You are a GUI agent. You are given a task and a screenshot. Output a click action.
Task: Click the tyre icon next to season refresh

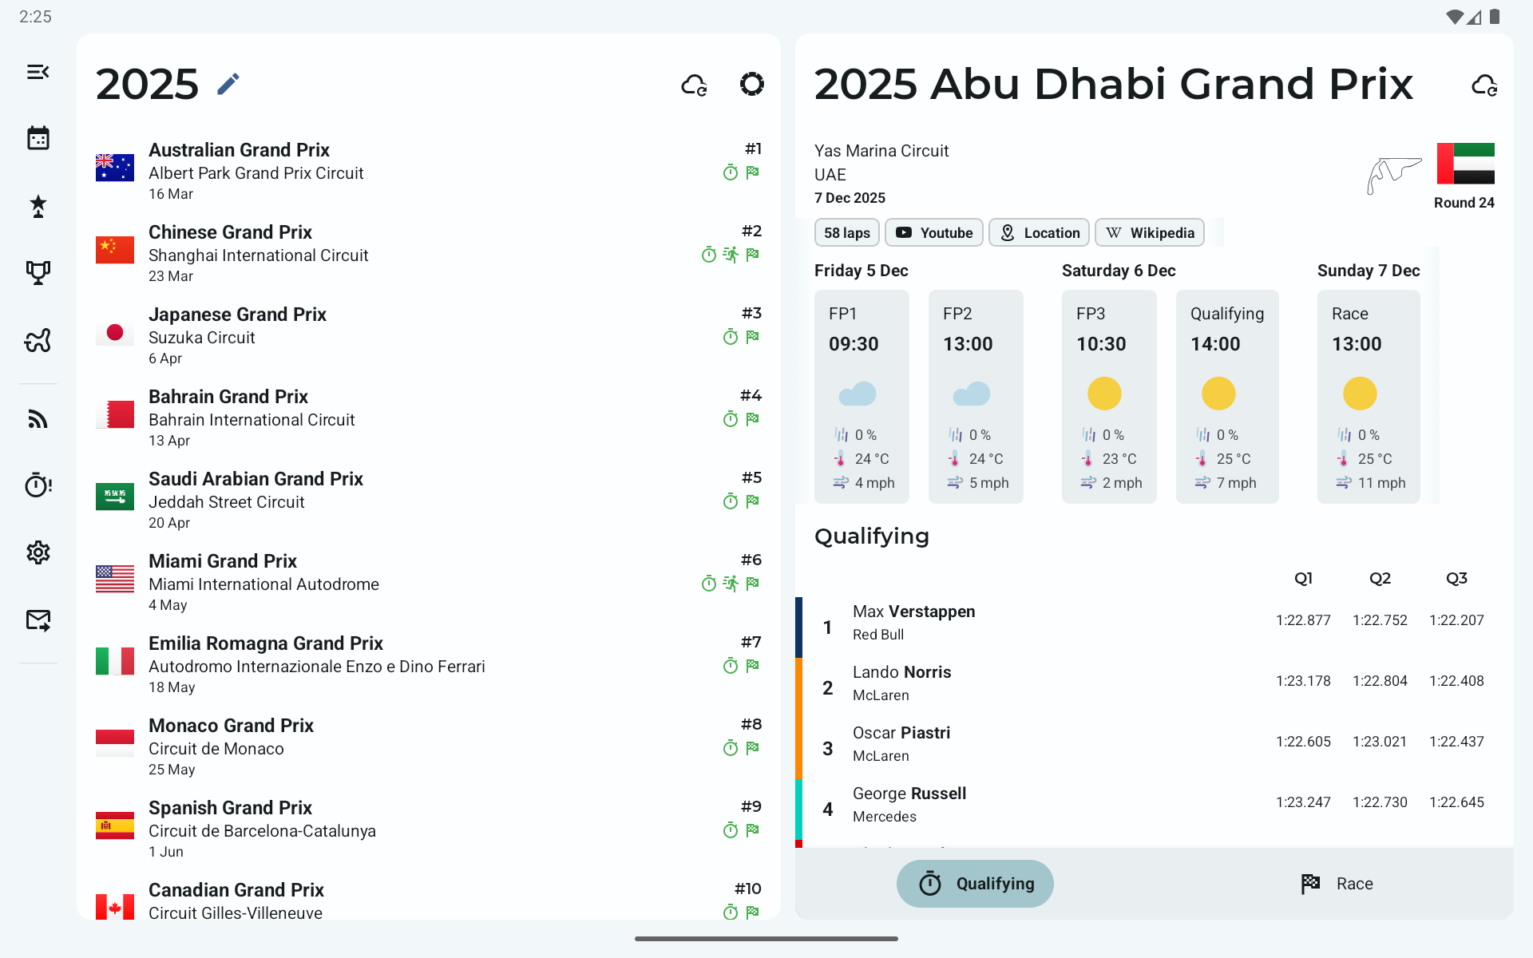pos(751,84)
